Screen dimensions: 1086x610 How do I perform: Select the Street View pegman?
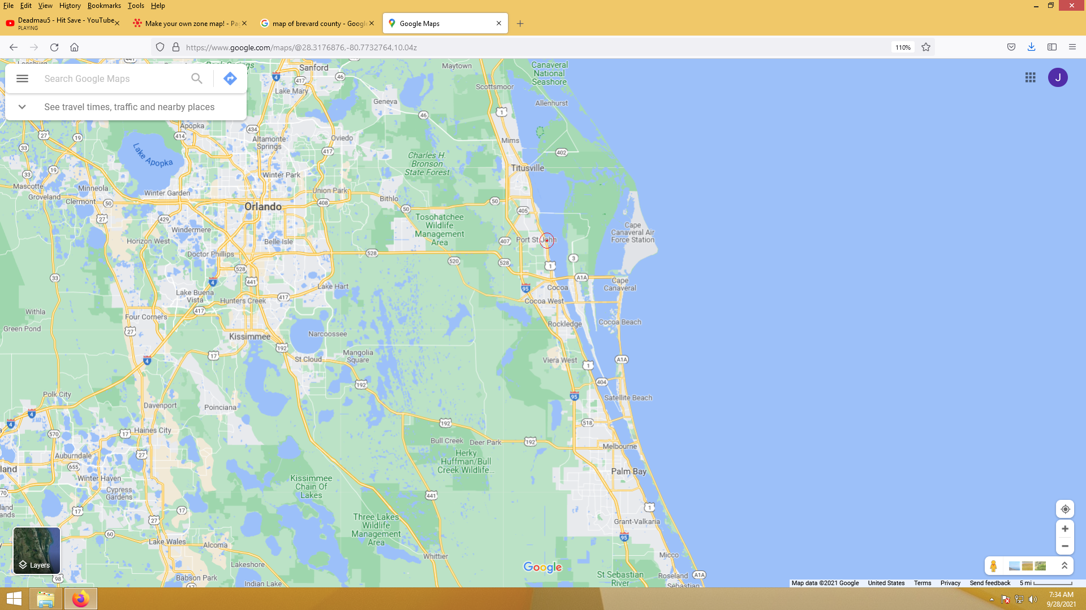tap(993, 565)
